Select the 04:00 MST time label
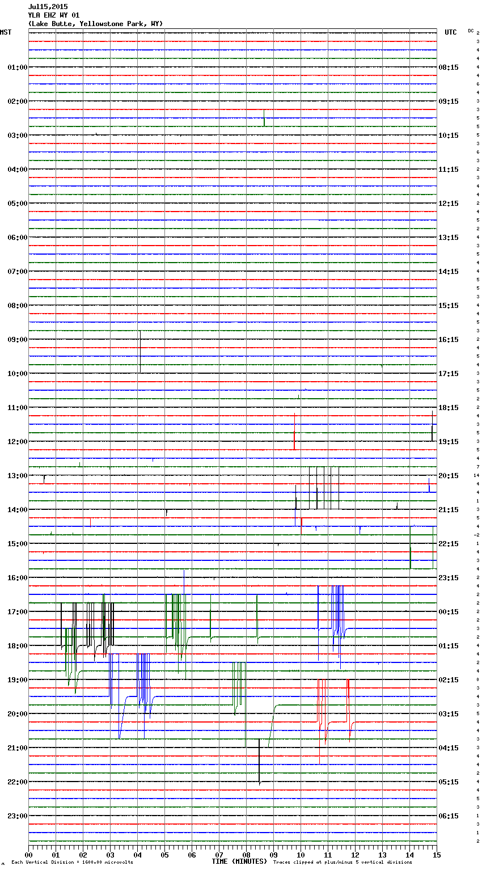Viewport: 482px width, 870px height. tap(18, 170)
